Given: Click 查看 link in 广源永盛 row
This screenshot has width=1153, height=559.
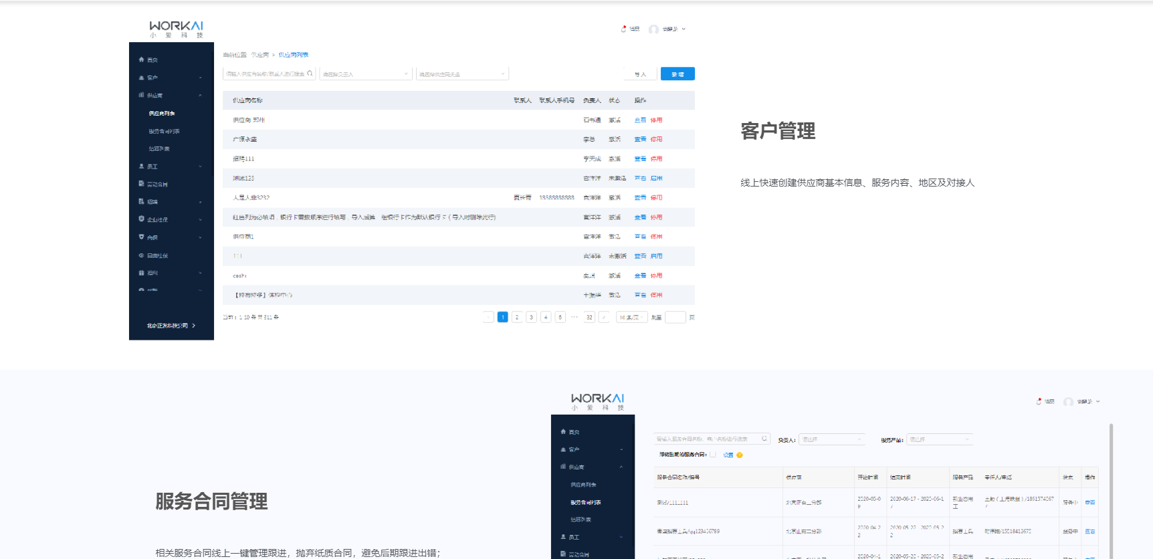Looking at the screenshot, I should (640, 139).
